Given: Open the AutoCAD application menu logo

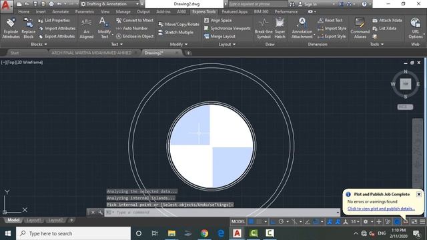Looking at the screenshot, I should [x=6, y=7].
